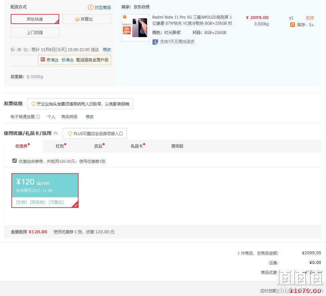This screenshot has width=326, height=296.
Task: Click the 金额抵用 ¥120.00 amount
Action: coord(38,232)
